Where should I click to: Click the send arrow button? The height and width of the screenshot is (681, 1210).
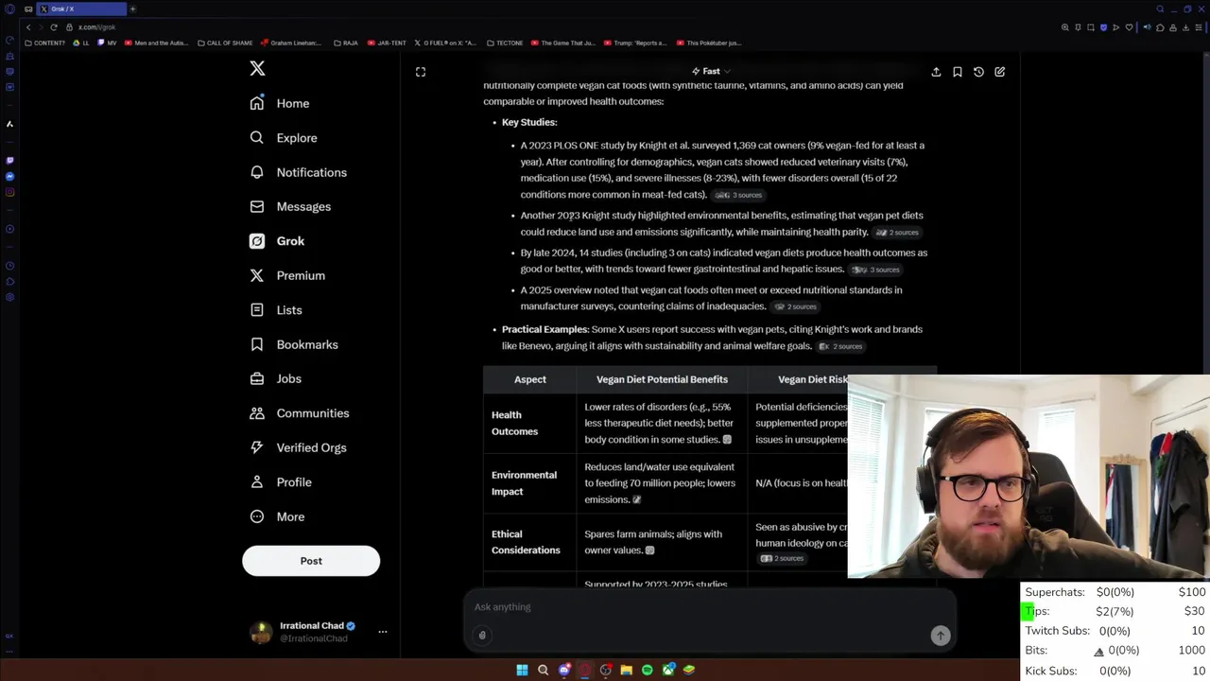tap(941, 636)
